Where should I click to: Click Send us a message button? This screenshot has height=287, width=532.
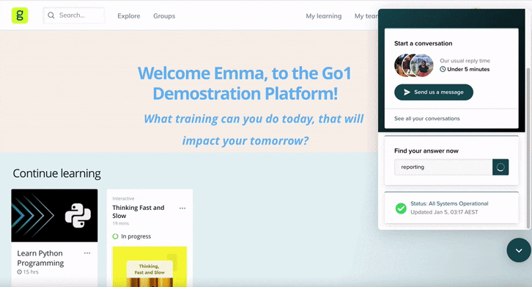pos(434,92)
